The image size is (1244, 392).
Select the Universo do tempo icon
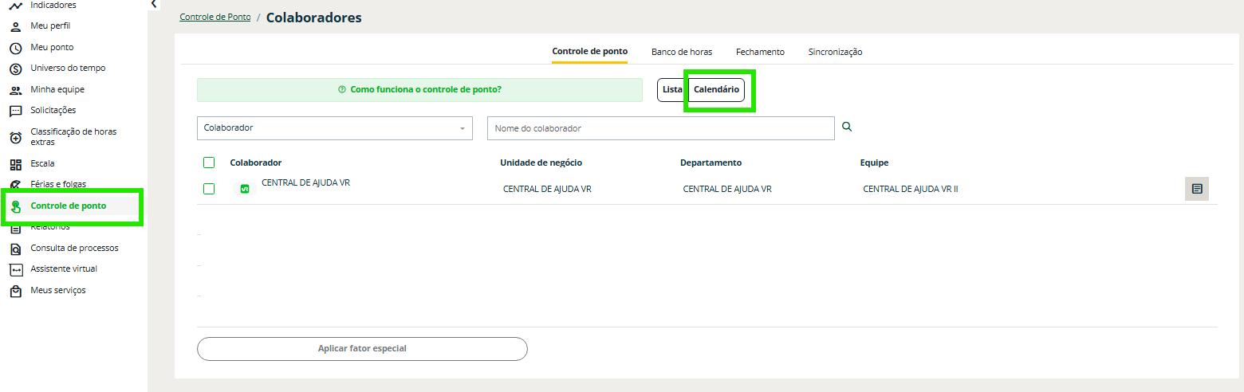15,69
